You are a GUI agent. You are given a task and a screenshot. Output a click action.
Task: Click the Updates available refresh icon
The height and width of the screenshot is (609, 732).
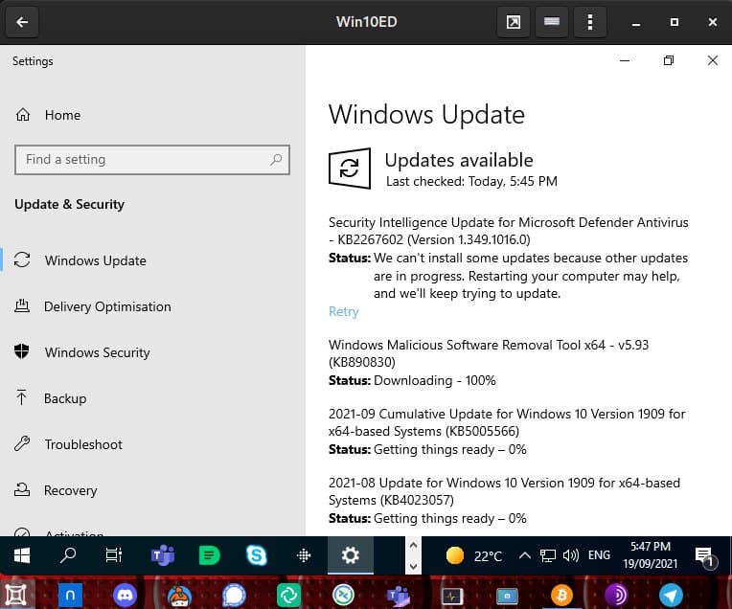click(x=349, y=169)
